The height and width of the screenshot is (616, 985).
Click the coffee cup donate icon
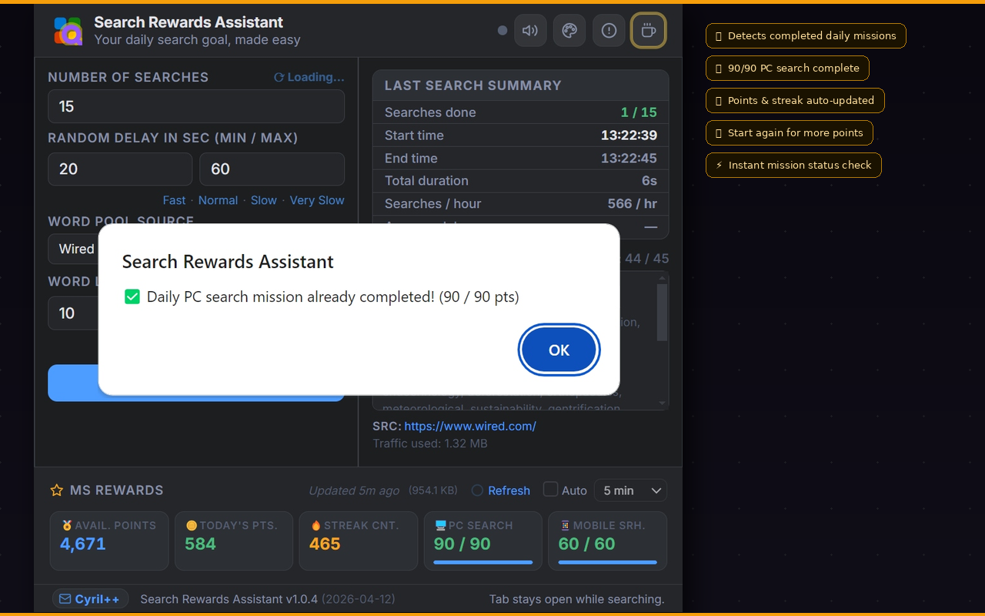648,31
